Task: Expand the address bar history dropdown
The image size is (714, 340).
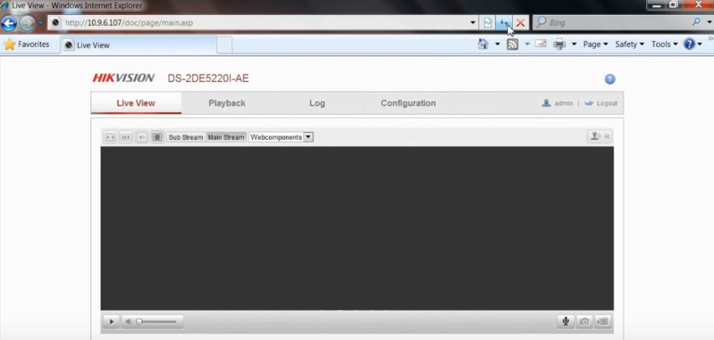Action: click(473, 23)
